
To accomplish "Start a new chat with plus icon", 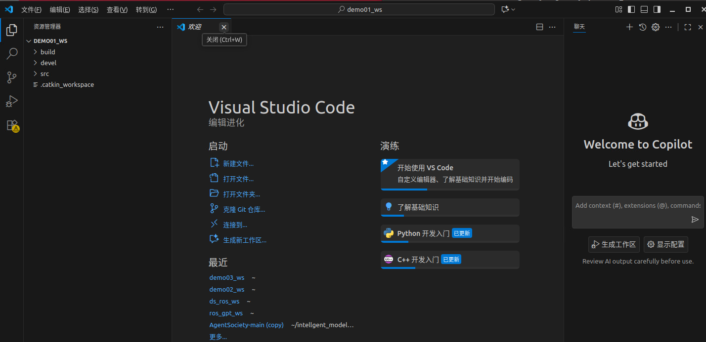I will coord(629,27).
